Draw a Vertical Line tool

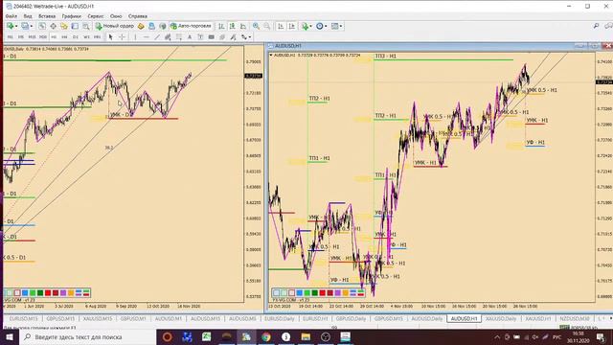click(135, 36)
